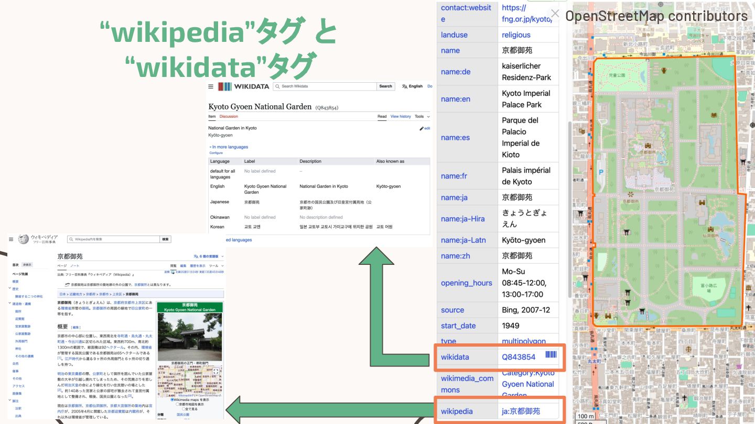The width and height of the screenshot is (755, 424).
Task: Click fullscreen icon on the infobox map
Action: tap(215, 372)
